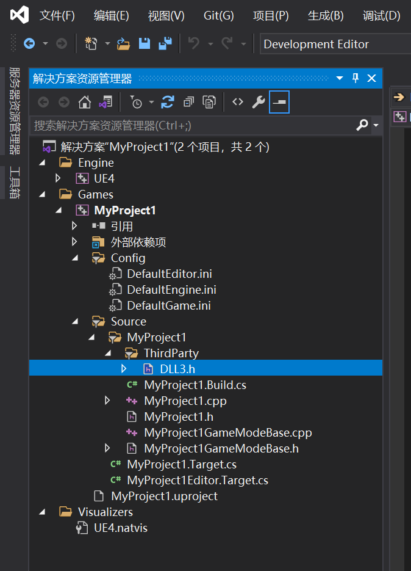Switch between solution and folder views
Viewport: 411px width, 571px height.
click(106, 102)
